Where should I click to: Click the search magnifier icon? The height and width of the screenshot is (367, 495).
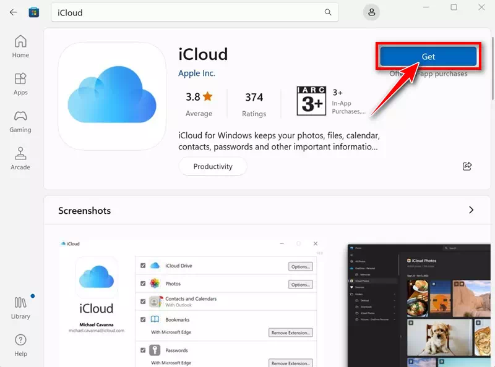[328, 12]
